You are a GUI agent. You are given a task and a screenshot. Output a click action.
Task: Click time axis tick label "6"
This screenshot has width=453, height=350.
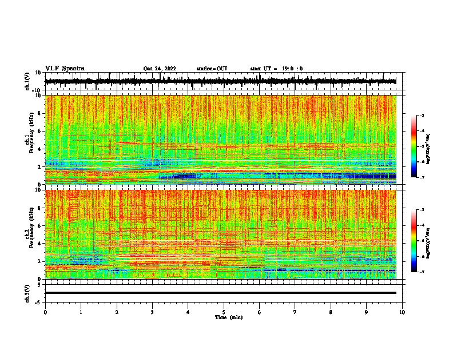[x=260, y=312]
